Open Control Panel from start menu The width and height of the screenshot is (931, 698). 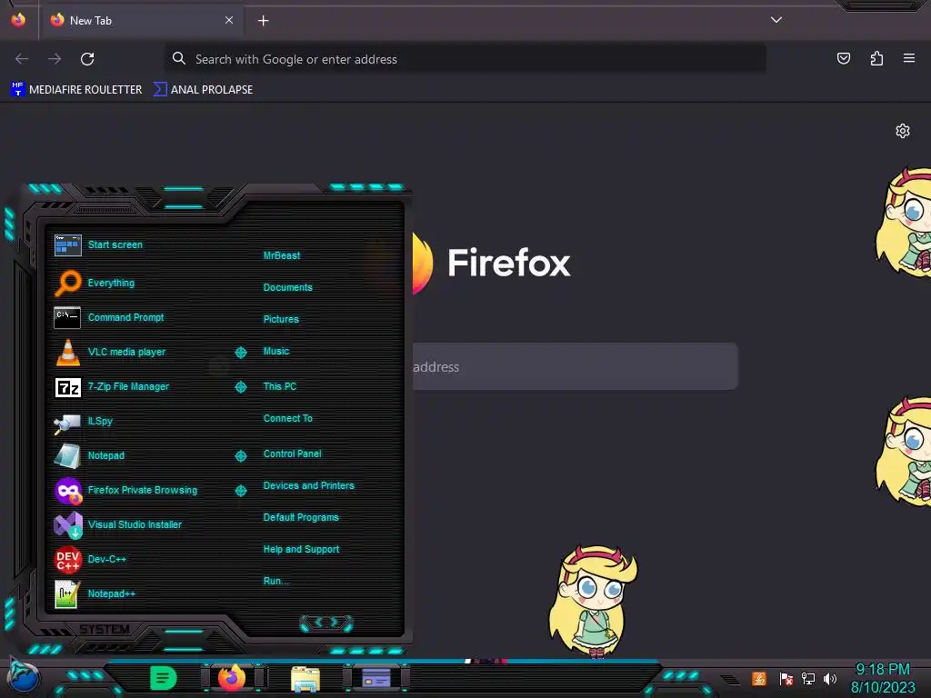(292, 454)
